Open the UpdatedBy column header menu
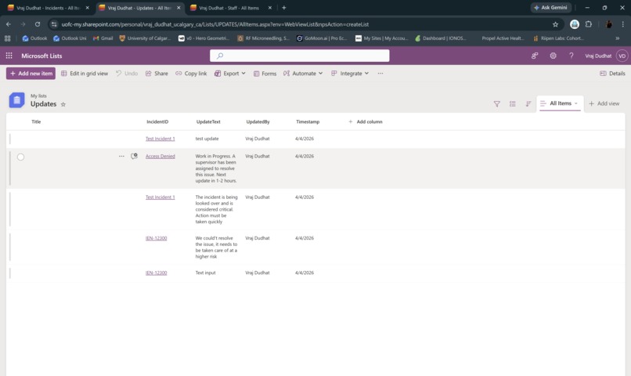Image resolution: width=631 pixels, height=376 pixels. click(258, 121)
